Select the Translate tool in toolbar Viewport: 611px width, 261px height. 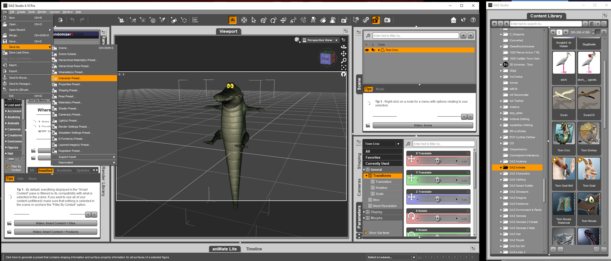(283, 20)
